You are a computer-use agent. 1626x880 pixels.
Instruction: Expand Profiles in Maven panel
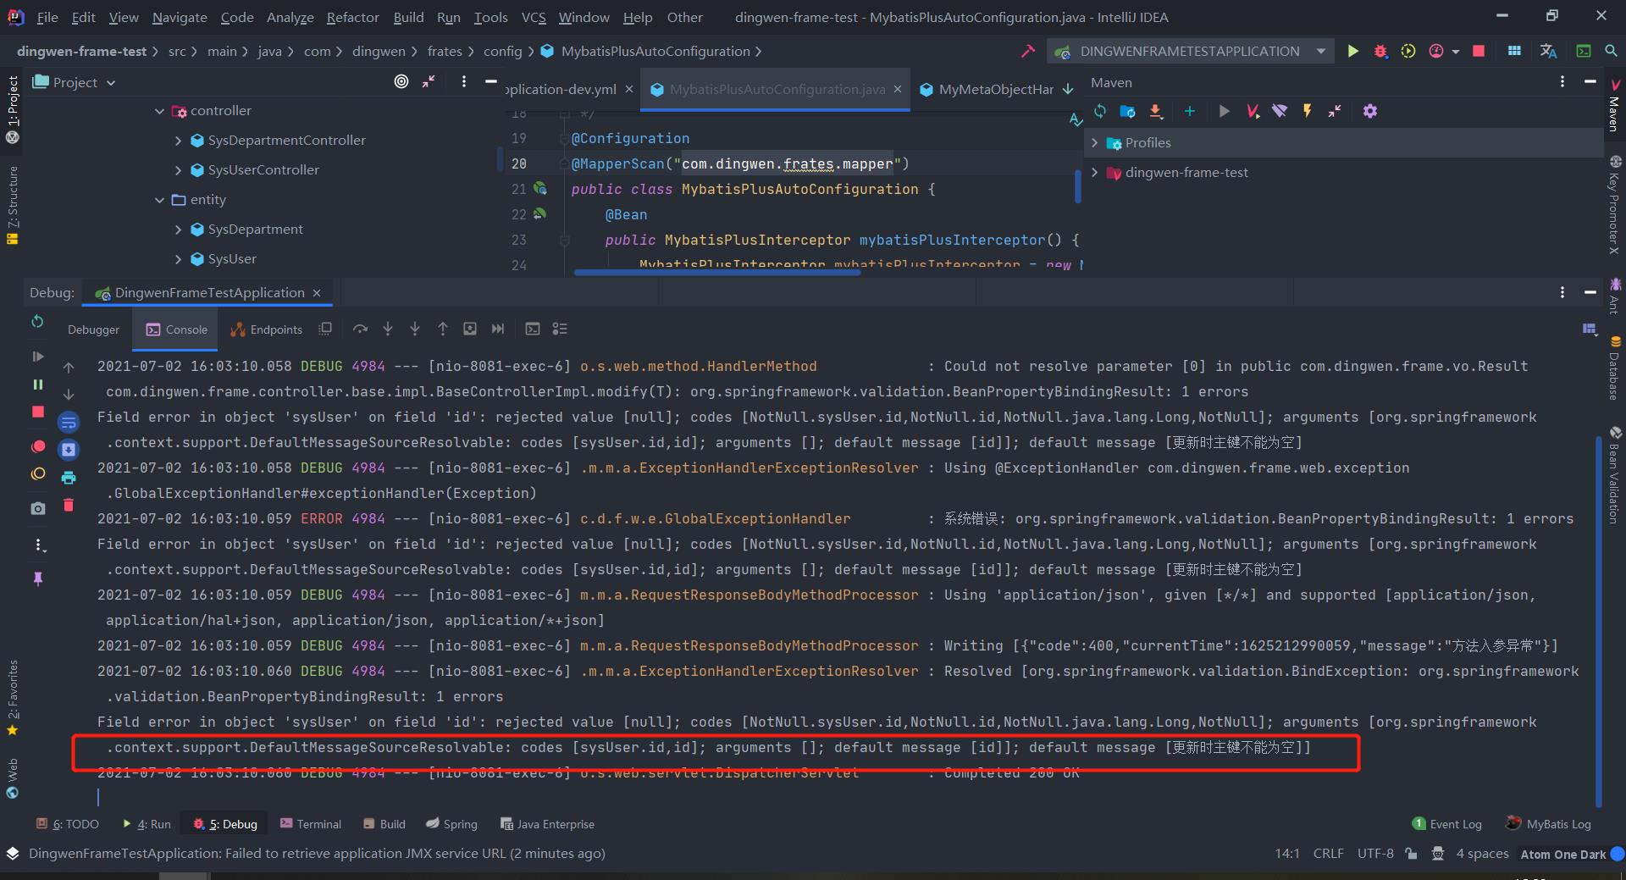click(x=1095, y=143)
